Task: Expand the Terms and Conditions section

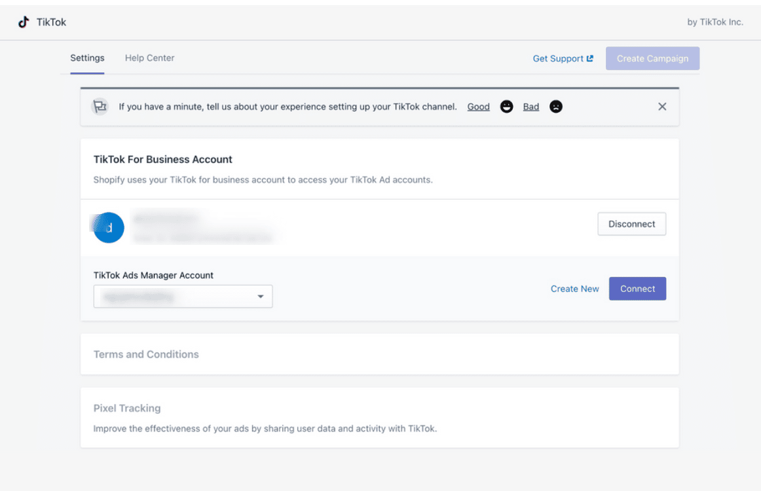Action: tap(146, 354)
